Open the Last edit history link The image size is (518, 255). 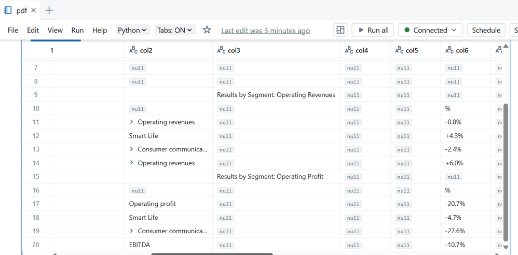click(x=265, y=31)
